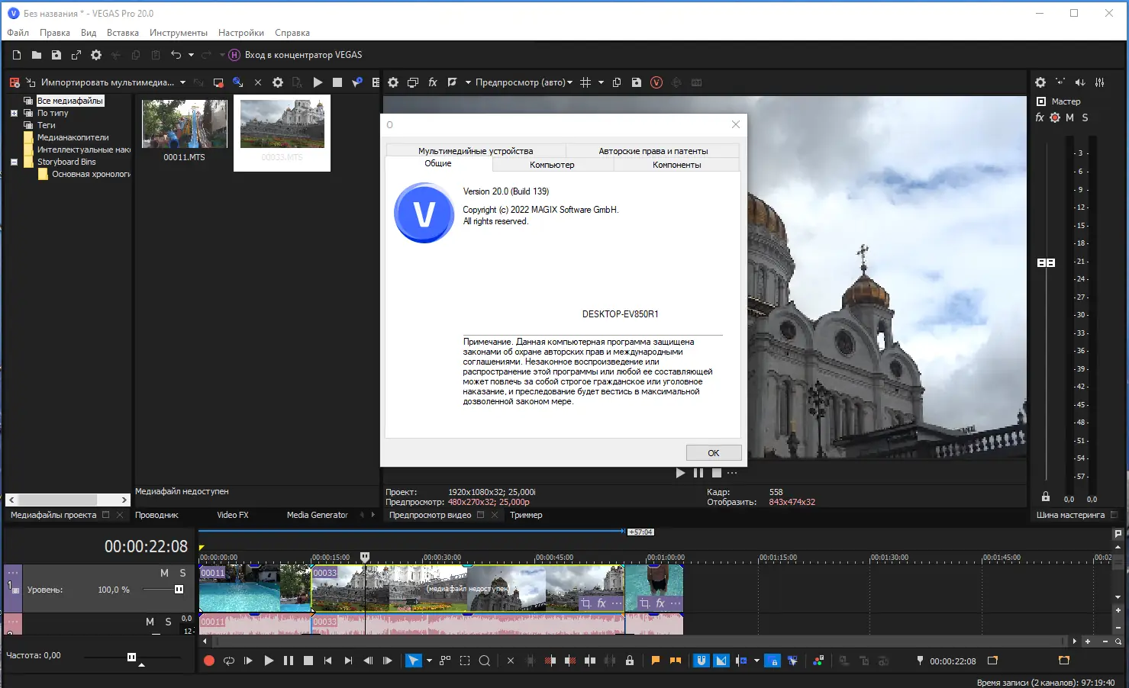1129x688 pixels.
Task: Toggle loop playback in the transport bar
Action: (x=228, y=661)
